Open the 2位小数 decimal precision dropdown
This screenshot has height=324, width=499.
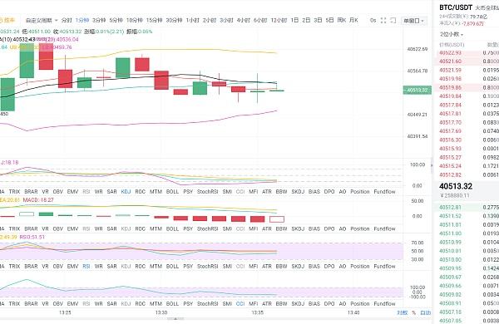(x=452, y=34)
